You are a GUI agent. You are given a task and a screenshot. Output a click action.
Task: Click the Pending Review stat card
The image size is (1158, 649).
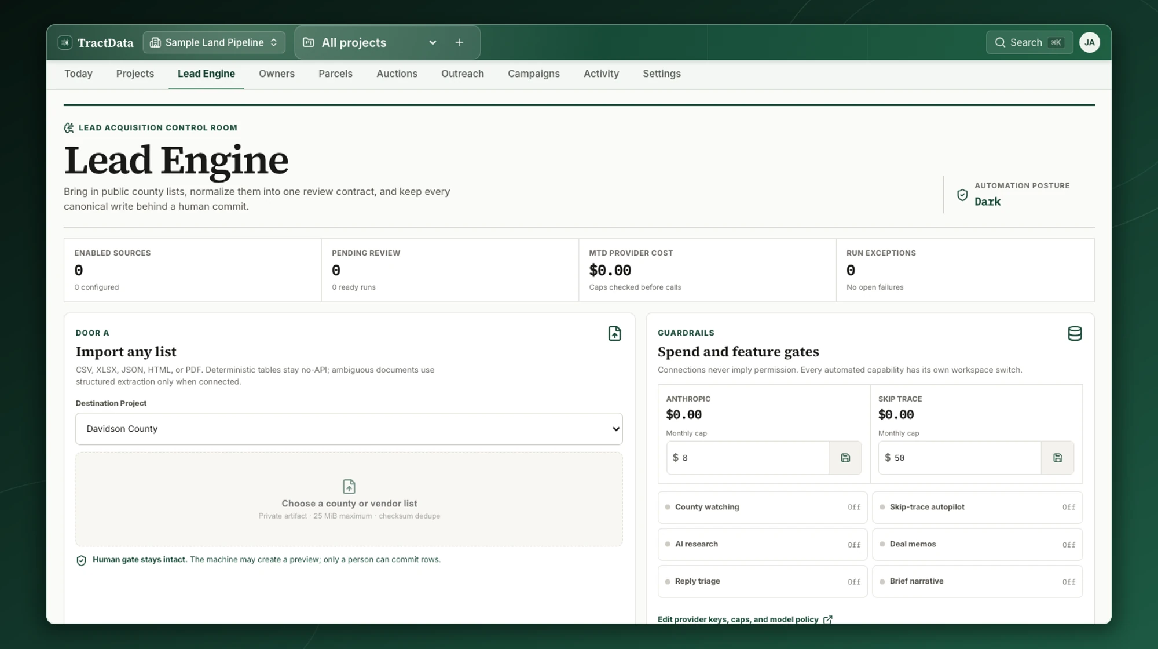point(450,269)
